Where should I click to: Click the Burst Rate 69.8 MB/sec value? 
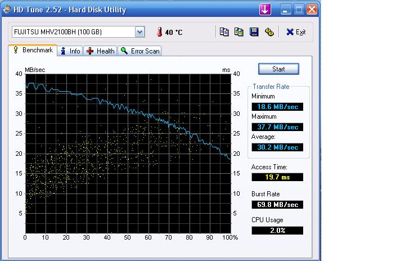[x=277, y=204]
